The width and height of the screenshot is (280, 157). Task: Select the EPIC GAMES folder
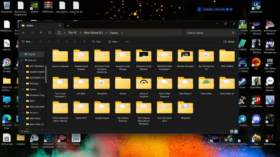click(227, 59)
